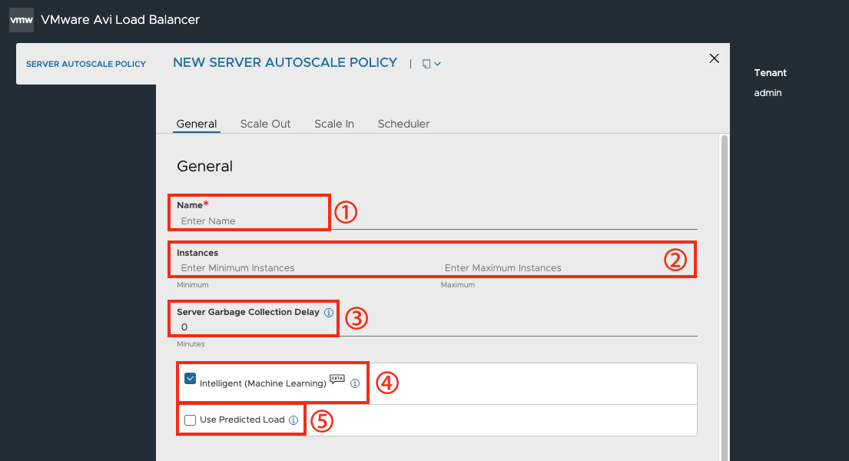Image resolution: width=849 pixels, height=461 pixels.
Task: Open the clipboard actions dropdown beside title
Action: pos(432,64)
